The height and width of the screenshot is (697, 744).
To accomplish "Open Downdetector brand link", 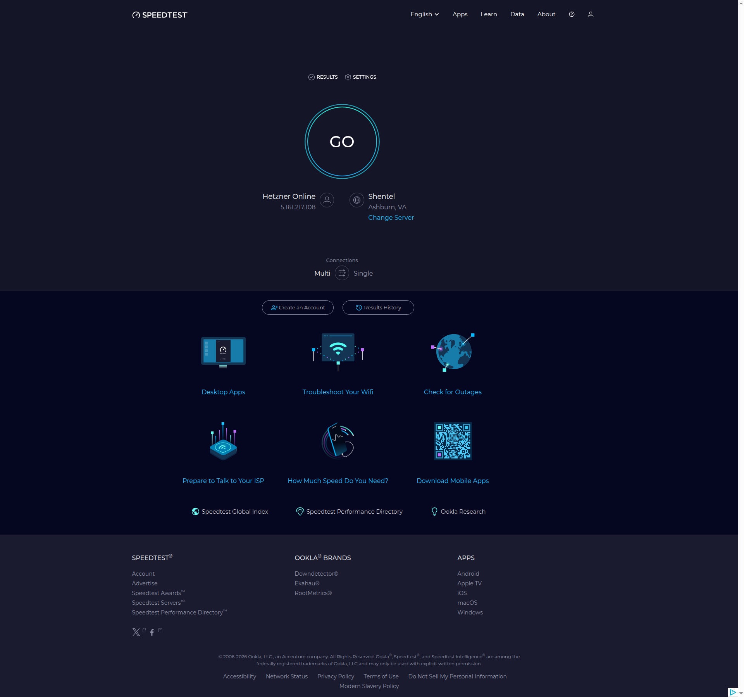I will click(x=316, y=574).
